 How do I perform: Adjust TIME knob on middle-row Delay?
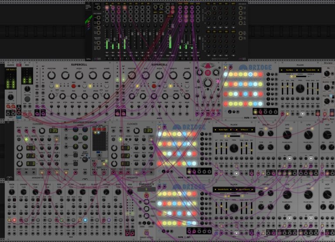pyautogui.click(x=261, y=134)
